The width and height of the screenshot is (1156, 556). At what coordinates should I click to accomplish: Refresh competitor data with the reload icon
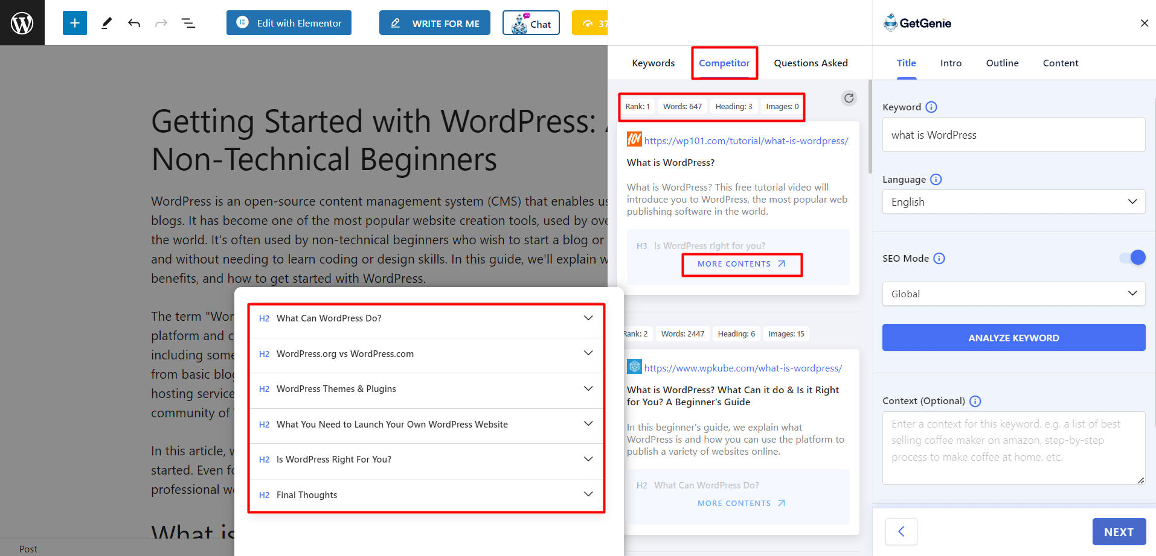tap(849, 98)
